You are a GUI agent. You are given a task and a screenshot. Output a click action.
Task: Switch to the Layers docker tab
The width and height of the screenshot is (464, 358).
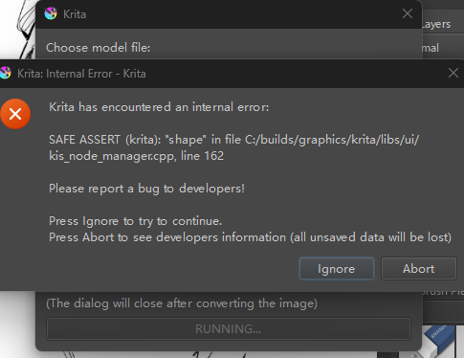436,24
